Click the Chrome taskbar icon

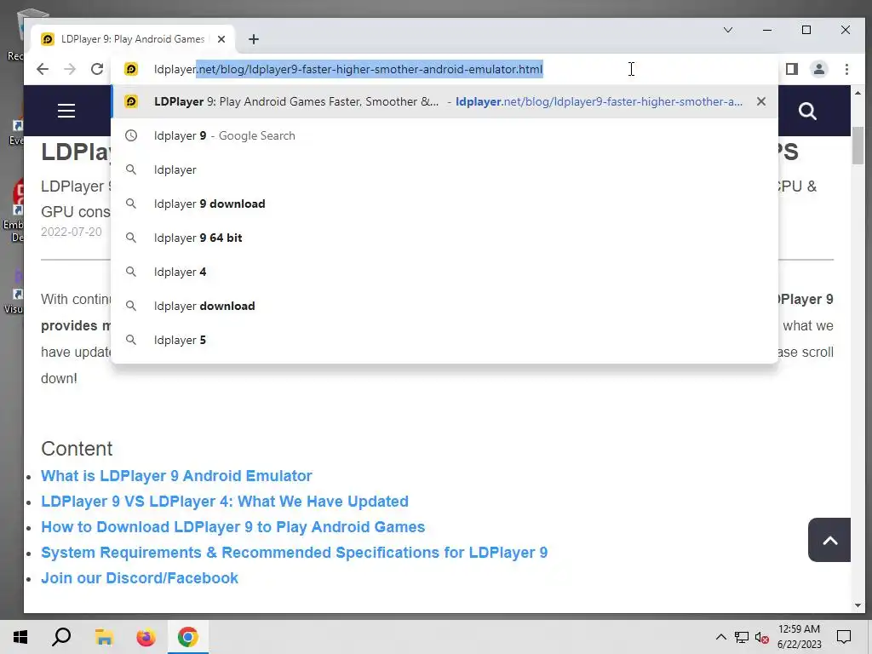point(188,637)
